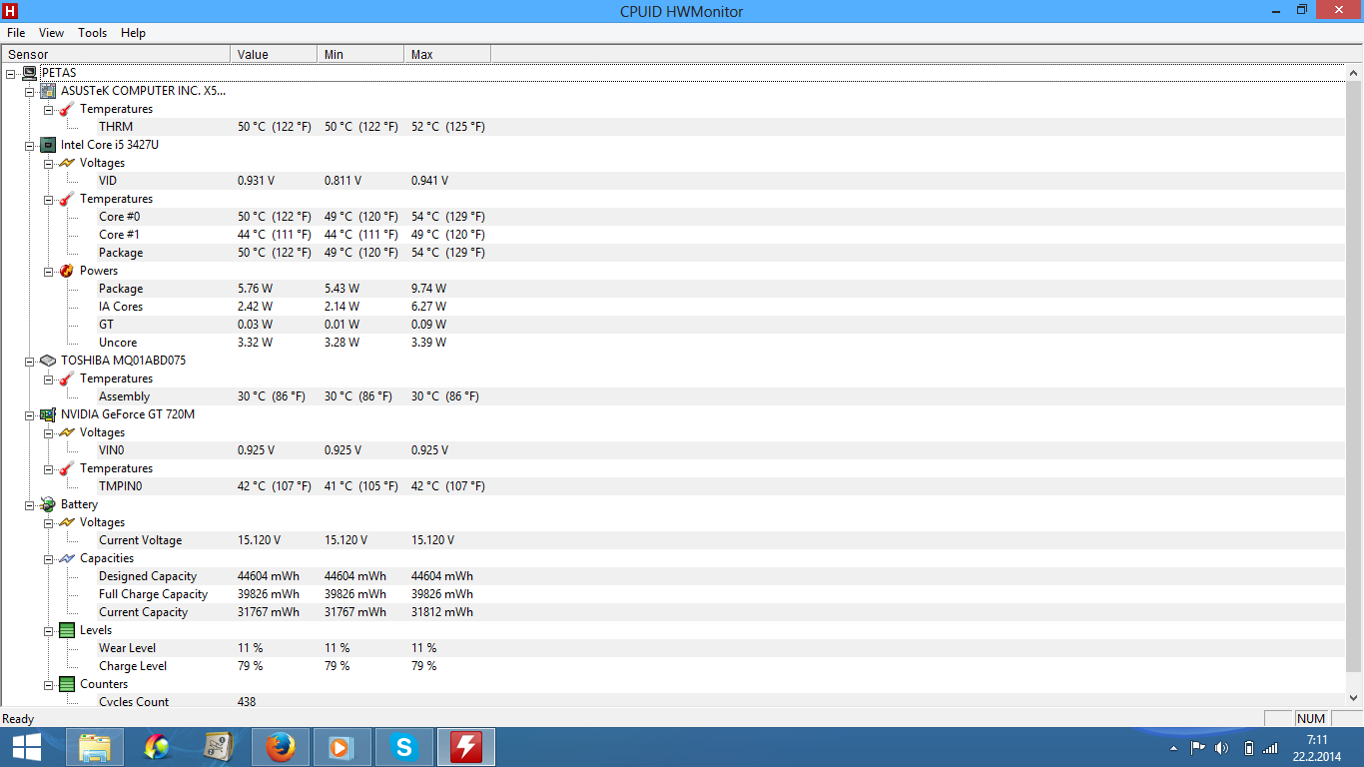The width and height of the screenshot is (1364, 767).
Task: Select the NVIDIA GeForce GT 720M card icon
Action: (48, 414)
